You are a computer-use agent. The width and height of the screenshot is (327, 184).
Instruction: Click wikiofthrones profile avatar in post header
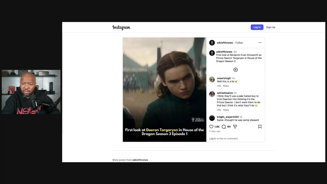212,43
